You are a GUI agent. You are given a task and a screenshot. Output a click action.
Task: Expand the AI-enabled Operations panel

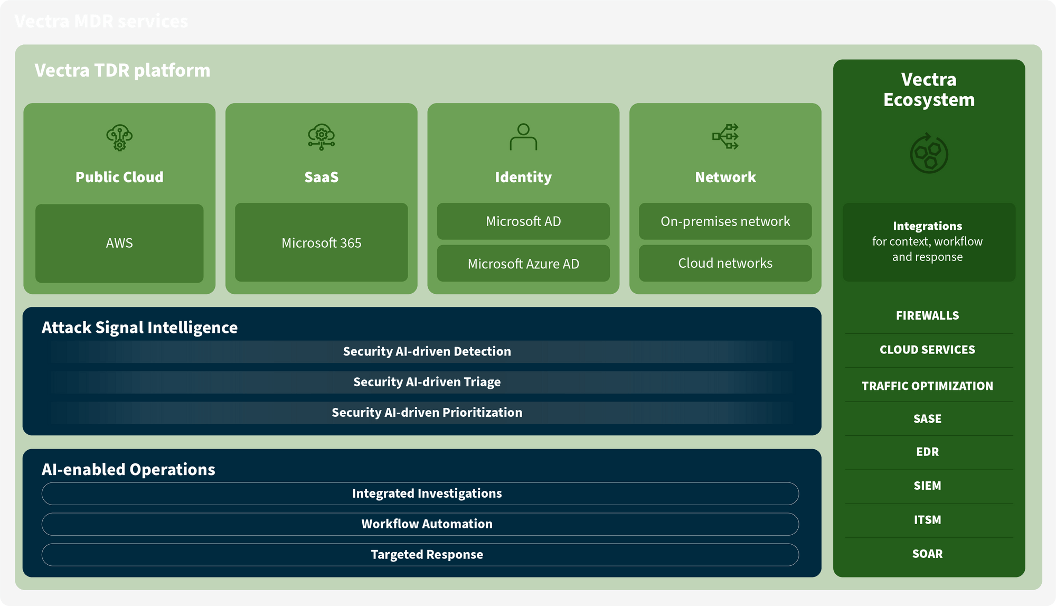pos(128,469)
